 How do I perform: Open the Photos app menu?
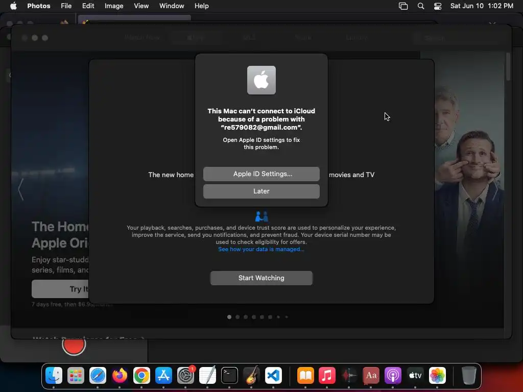pyautogui.click(x=39, y=6)
